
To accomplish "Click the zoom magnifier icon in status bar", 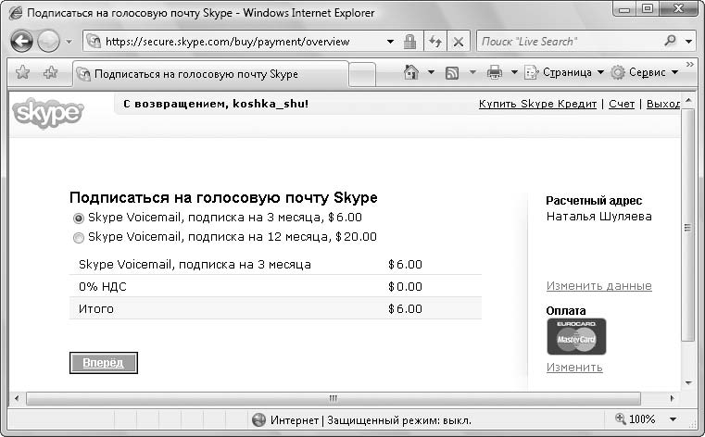I will (621, 418).
